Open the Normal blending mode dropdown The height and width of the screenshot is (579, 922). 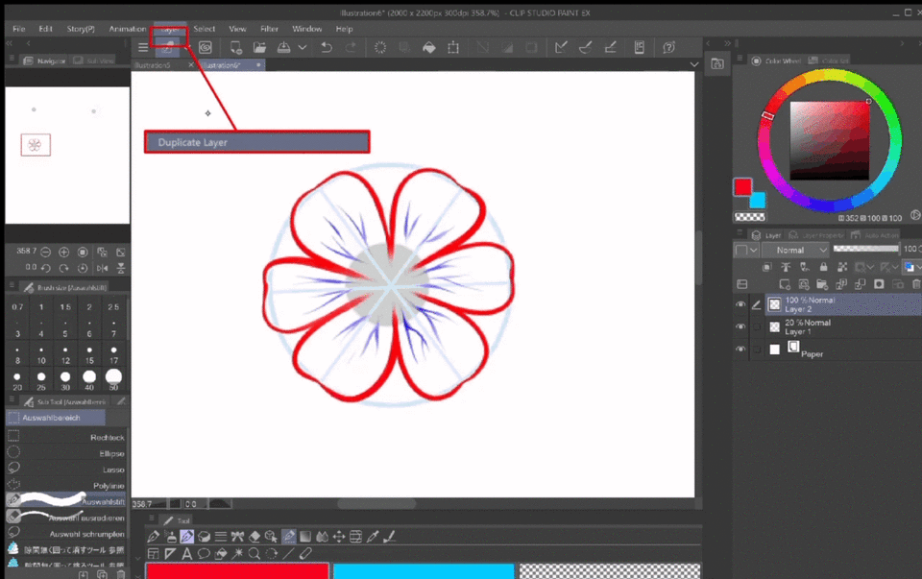pos(795,250)
